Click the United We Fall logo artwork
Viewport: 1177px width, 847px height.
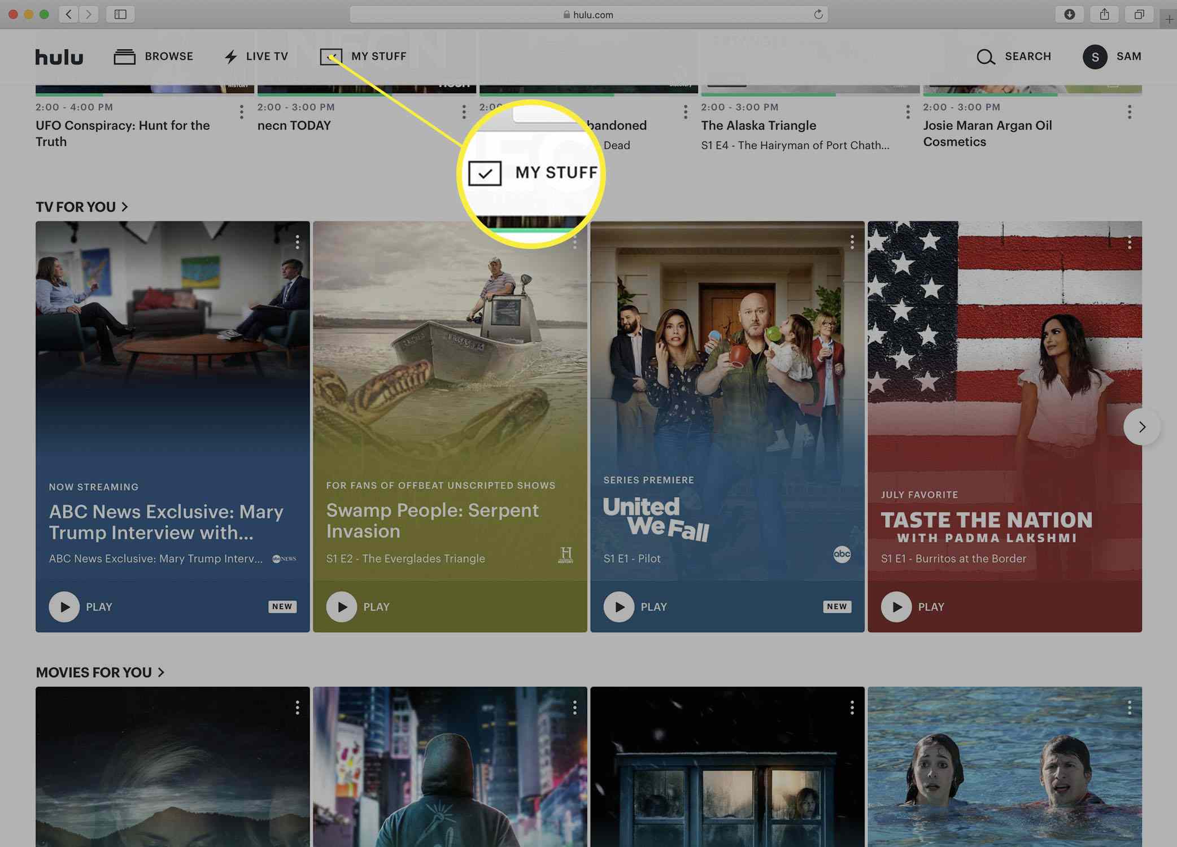[656, 519]
